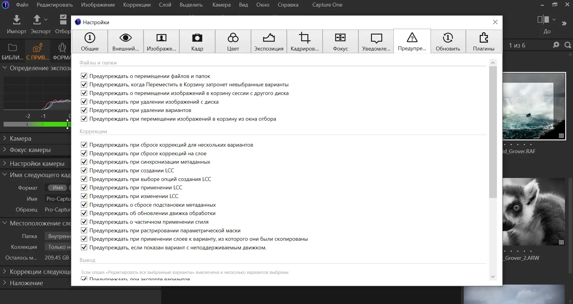
Task: Expand the Наложение panel
Action: [5, 283]
